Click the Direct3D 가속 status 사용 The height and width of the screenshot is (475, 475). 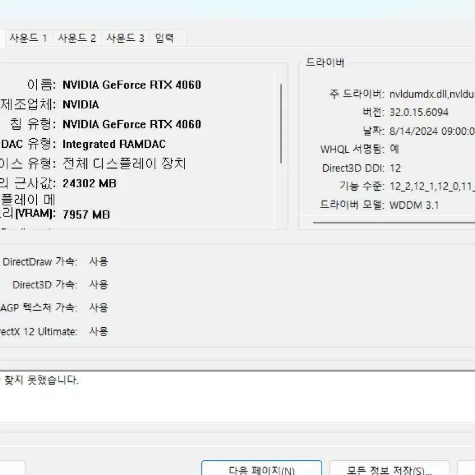tap(99, 285)
